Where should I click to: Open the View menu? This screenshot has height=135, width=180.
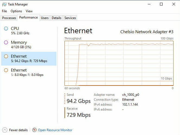click(29, 11)
